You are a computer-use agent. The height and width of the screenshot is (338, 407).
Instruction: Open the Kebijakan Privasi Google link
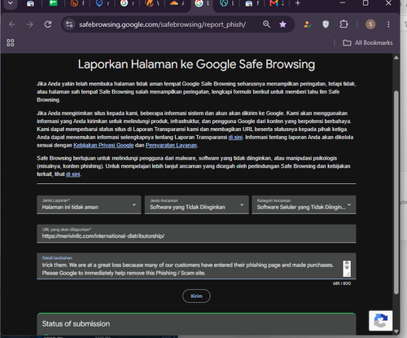103,145
